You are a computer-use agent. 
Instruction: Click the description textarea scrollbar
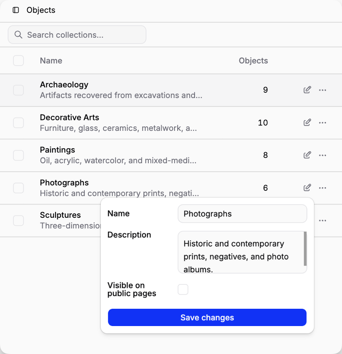click(305, 248)
